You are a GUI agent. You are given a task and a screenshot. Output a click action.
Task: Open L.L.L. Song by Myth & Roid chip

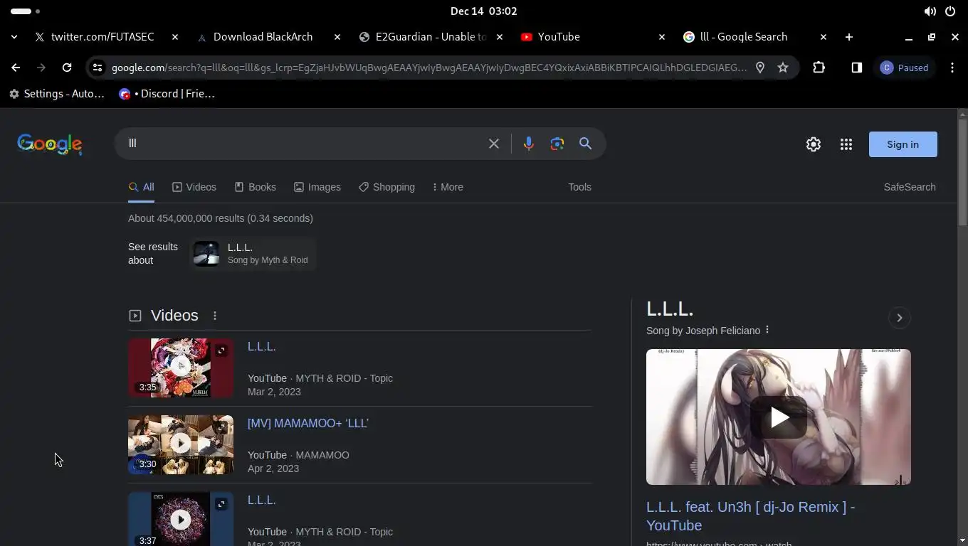(253, 254)
